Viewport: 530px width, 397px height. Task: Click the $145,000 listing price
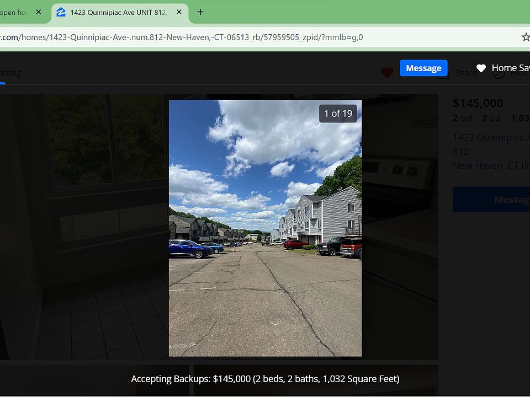pyautogui.click(x=478, y=103)
